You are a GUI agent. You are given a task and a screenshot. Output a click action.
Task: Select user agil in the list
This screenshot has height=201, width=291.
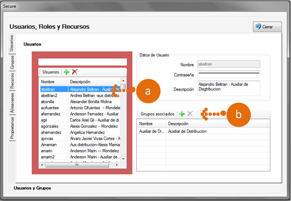tap(80, 120)
